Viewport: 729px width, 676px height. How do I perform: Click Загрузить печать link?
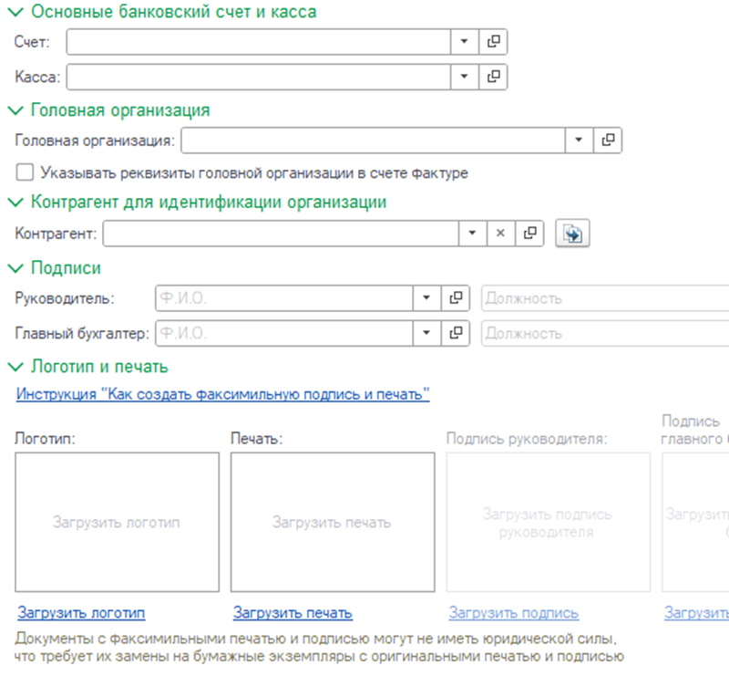(x=293, y=613)
